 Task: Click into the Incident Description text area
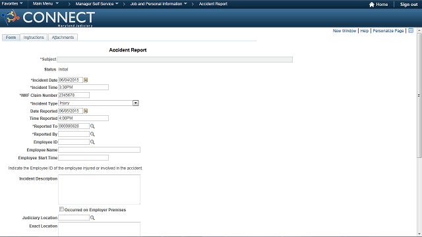click(x=100, y=190)
